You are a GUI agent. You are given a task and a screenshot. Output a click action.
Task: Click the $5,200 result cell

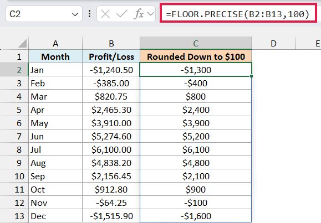[196, 136]
